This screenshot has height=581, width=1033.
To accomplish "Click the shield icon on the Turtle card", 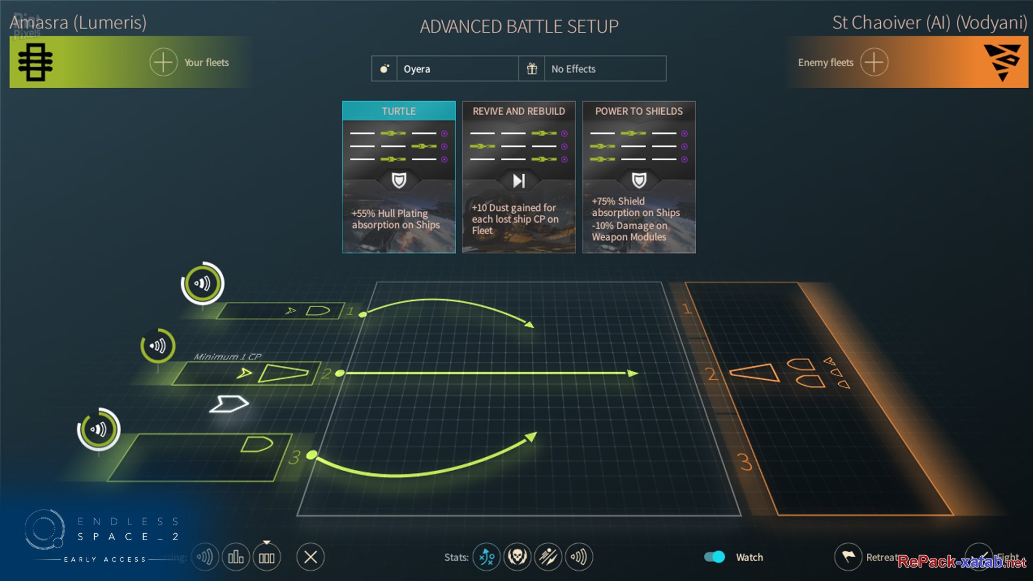I will (399, 180).
